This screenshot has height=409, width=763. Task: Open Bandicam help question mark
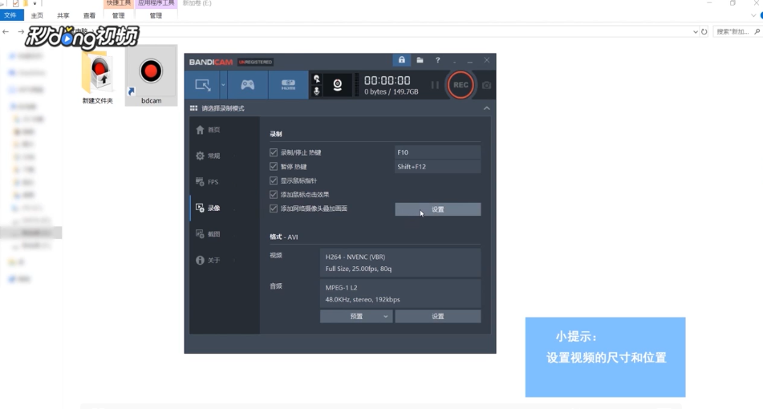point(437,60)
